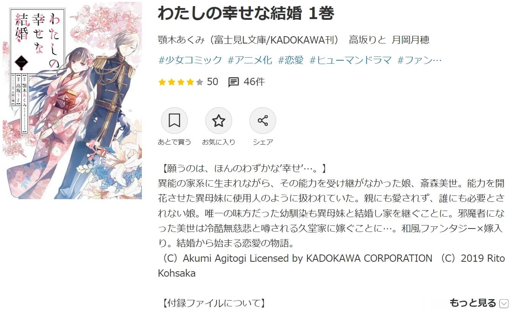Image resolution: width=514 pixels, height=314 pixels.
Task: Open author 月岡月穂 link
Action: pos(411,40)
